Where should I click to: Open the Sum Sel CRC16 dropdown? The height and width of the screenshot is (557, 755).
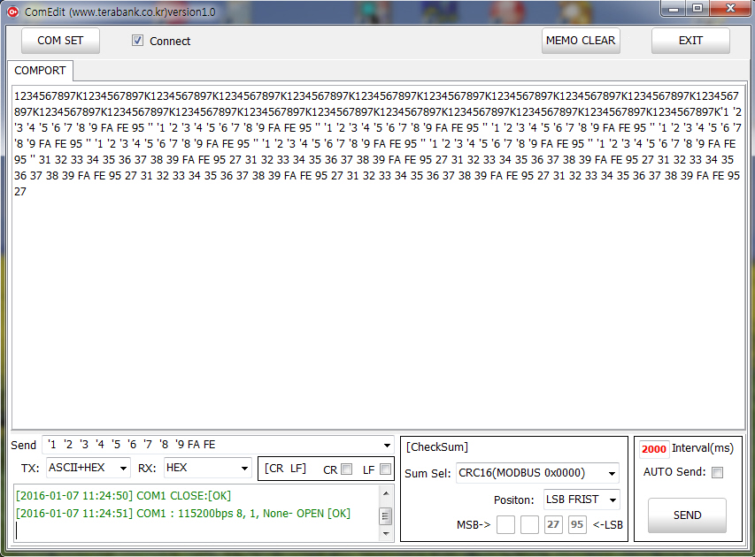(x=612, y=474)
